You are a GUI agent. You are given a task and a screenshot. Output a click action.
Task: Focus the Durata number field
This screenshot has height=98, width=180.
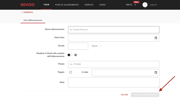tap(78, 46)
